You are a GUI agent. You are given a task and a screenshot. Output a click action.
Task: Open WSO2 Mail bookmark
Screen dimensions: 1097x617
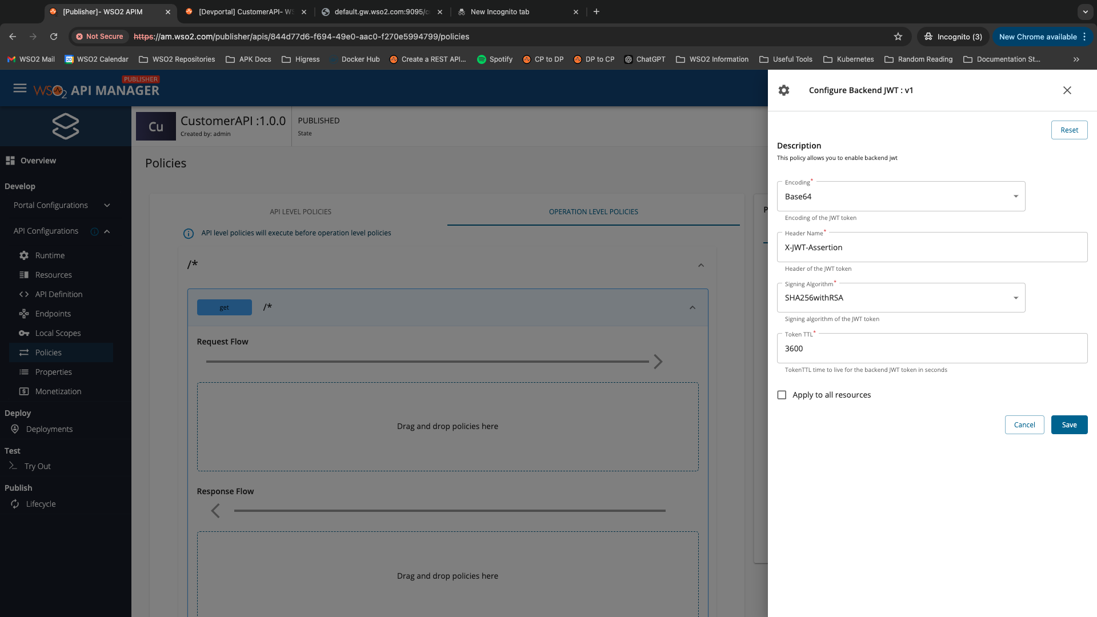[x=31, y=59]
